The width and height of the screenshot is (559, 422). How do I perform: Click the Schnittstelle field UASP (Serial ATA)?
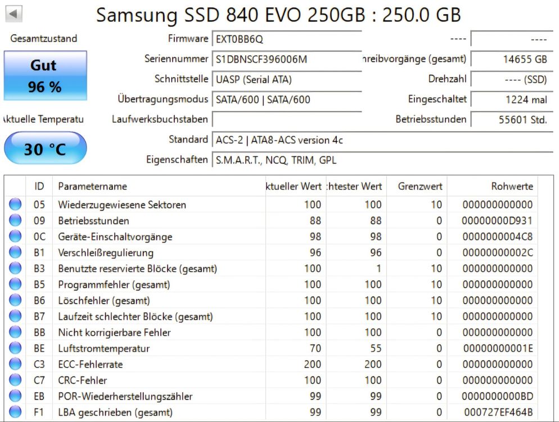tap(287, 79)
